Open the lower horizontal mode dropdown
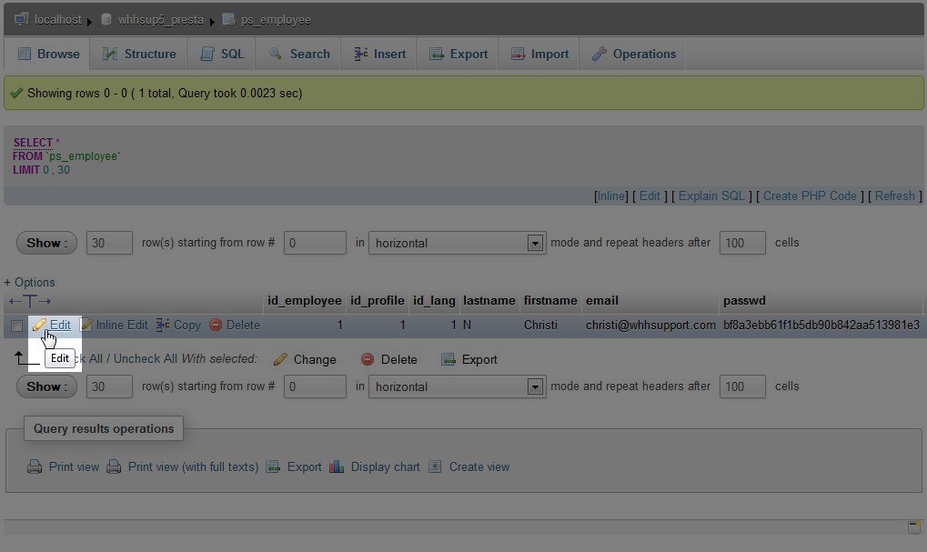 (457, 386)
